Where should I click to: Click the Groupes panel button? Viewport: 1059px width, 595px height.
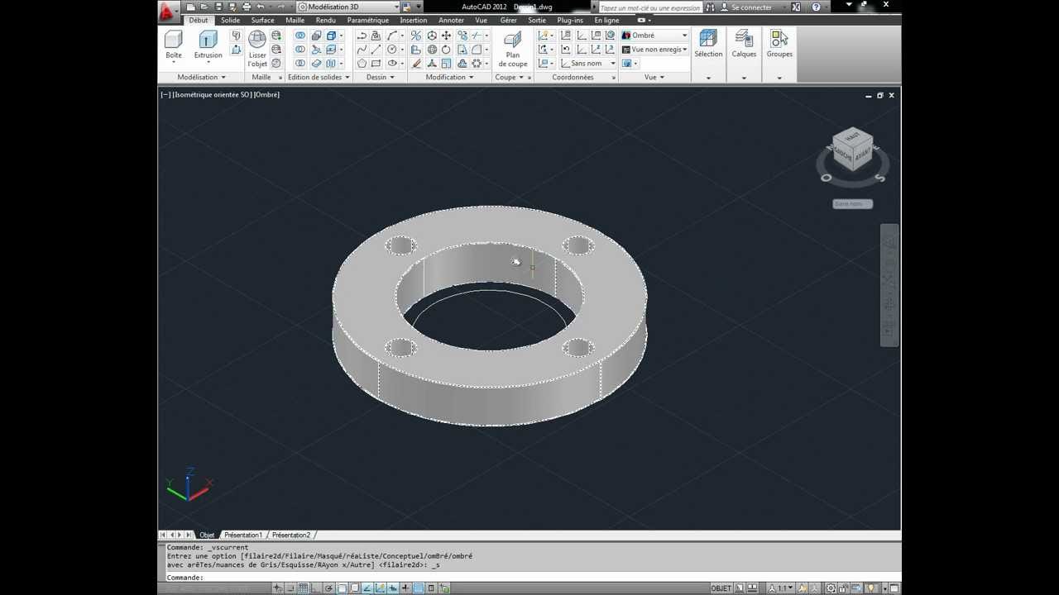(779, 45)
